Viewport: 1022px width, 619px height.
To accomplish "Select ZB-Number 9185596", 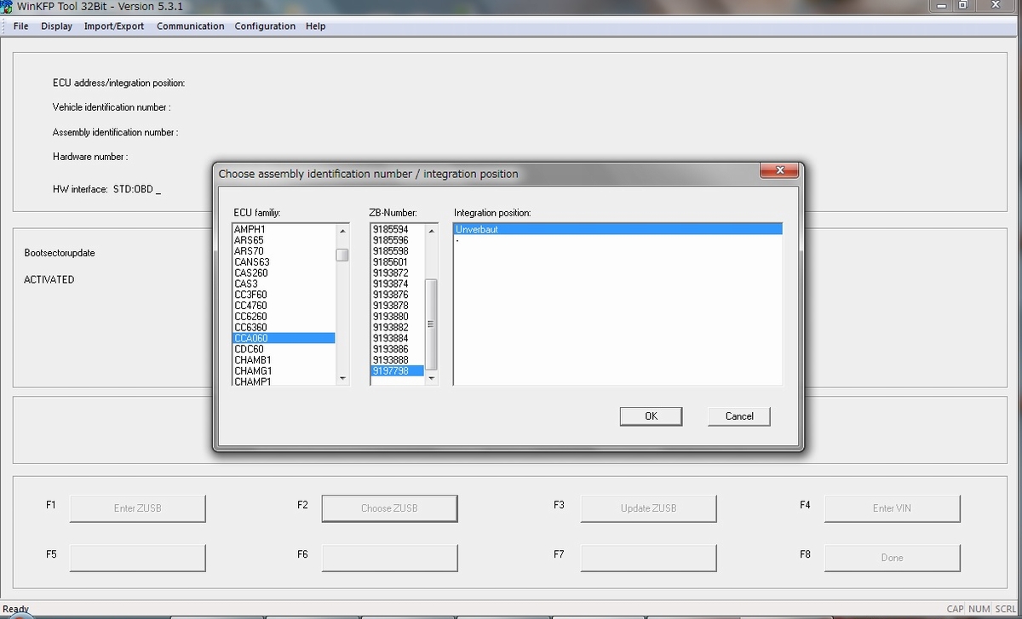I will point(397,240).
